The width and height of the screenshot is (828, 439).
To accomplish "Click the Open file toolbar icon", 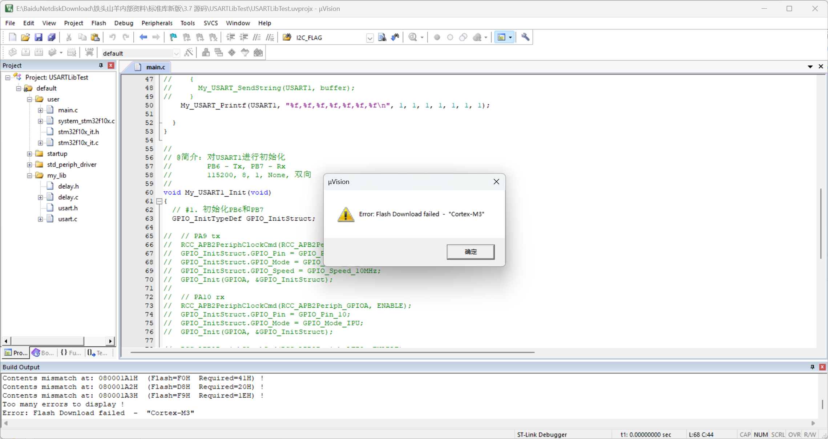I will pyautogui.click(x=25, y=37).
